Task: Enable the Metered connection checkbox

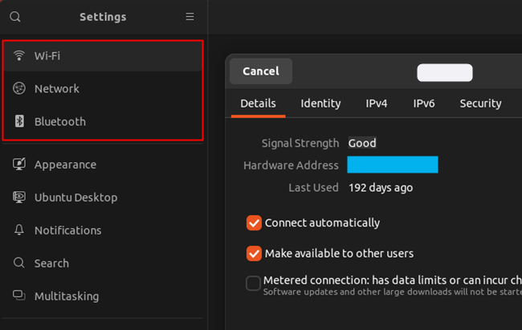Action: pos(254,283)
